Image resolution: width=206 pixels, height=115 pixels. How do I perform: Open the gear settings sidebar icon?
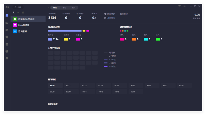point(7,58)
